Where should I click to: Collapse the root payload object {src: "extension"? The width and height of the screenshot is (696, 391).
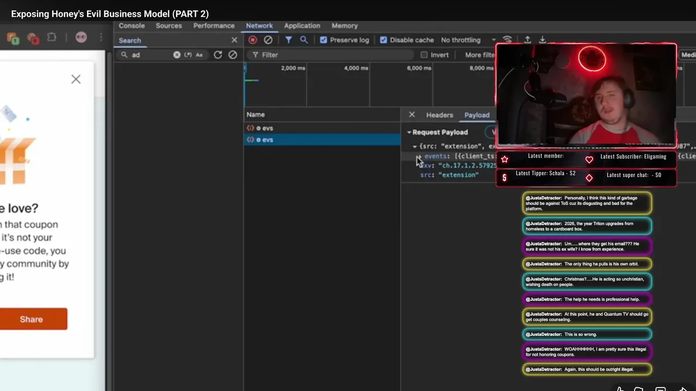[415, 146]
